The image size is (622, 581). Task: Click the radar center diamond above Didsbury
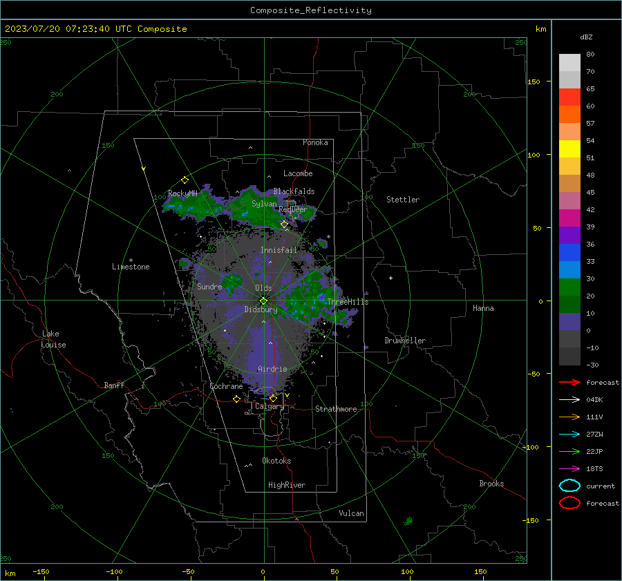(x=263, y=301)
